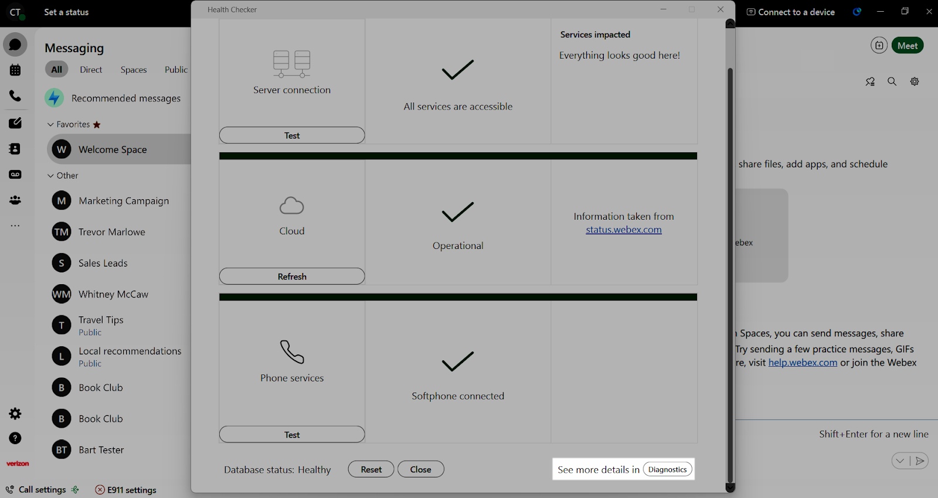Click the Phone services handset icon
Image resolution: width=938 pixels, height=498 pixels.
point(292,352)
